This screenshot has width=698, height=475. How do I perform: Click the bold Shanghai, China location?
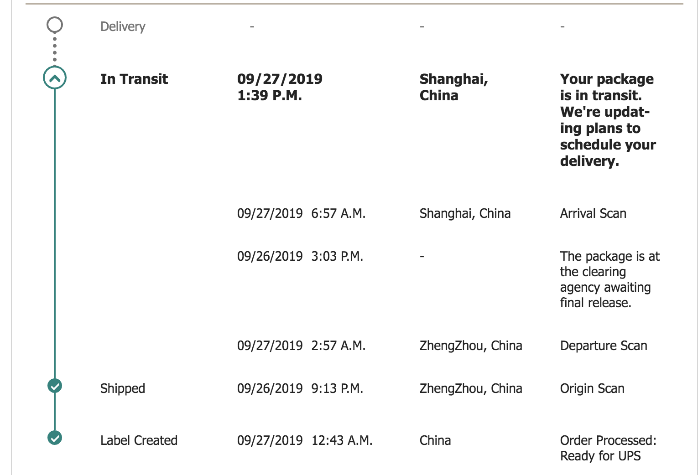click(454, 87)
